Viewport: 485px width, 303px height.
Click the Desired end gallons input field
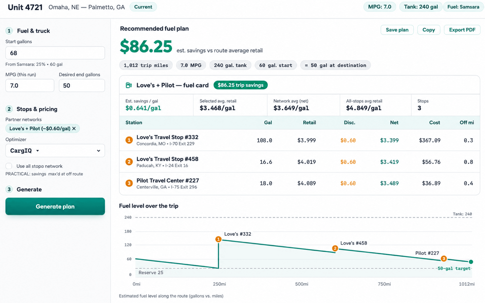coord(82,85)
